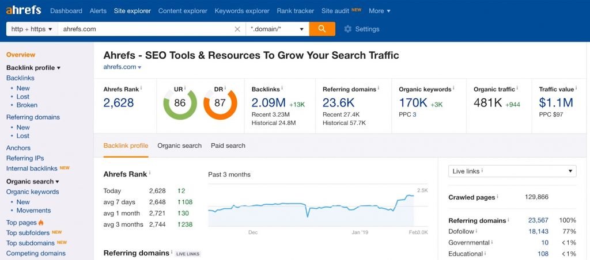
Task: Open Backlinks in the sidebar
Action: (20, 78)
